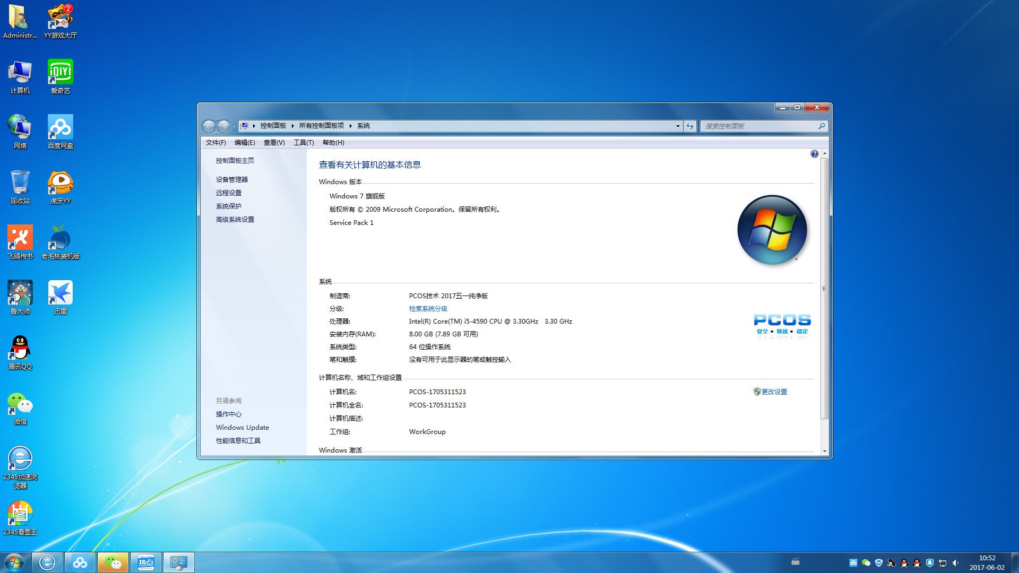Open the clock showing 10:52 in the taskbar
Viewport: 1019px width, 573px height.
point(987,563)
